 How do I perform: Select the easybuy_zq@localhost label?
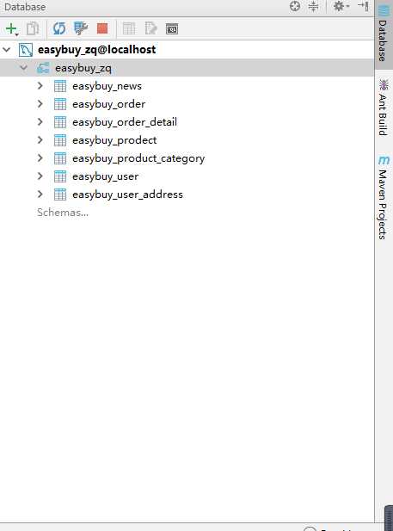coord(97,50)
